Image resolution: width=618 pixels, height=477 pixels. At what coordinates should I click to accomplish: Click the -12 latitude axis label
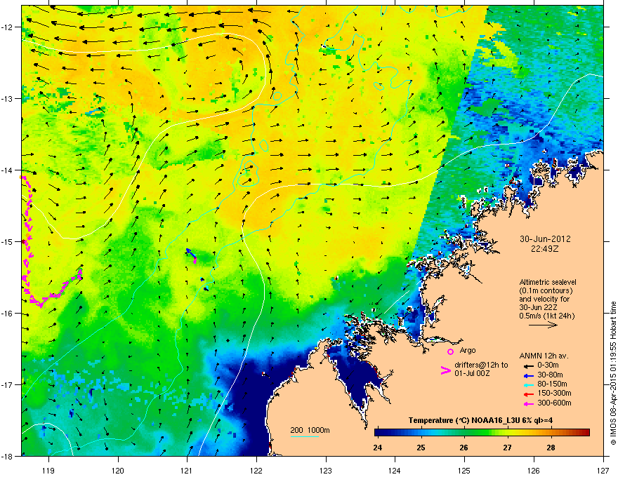tap(8, 27)
